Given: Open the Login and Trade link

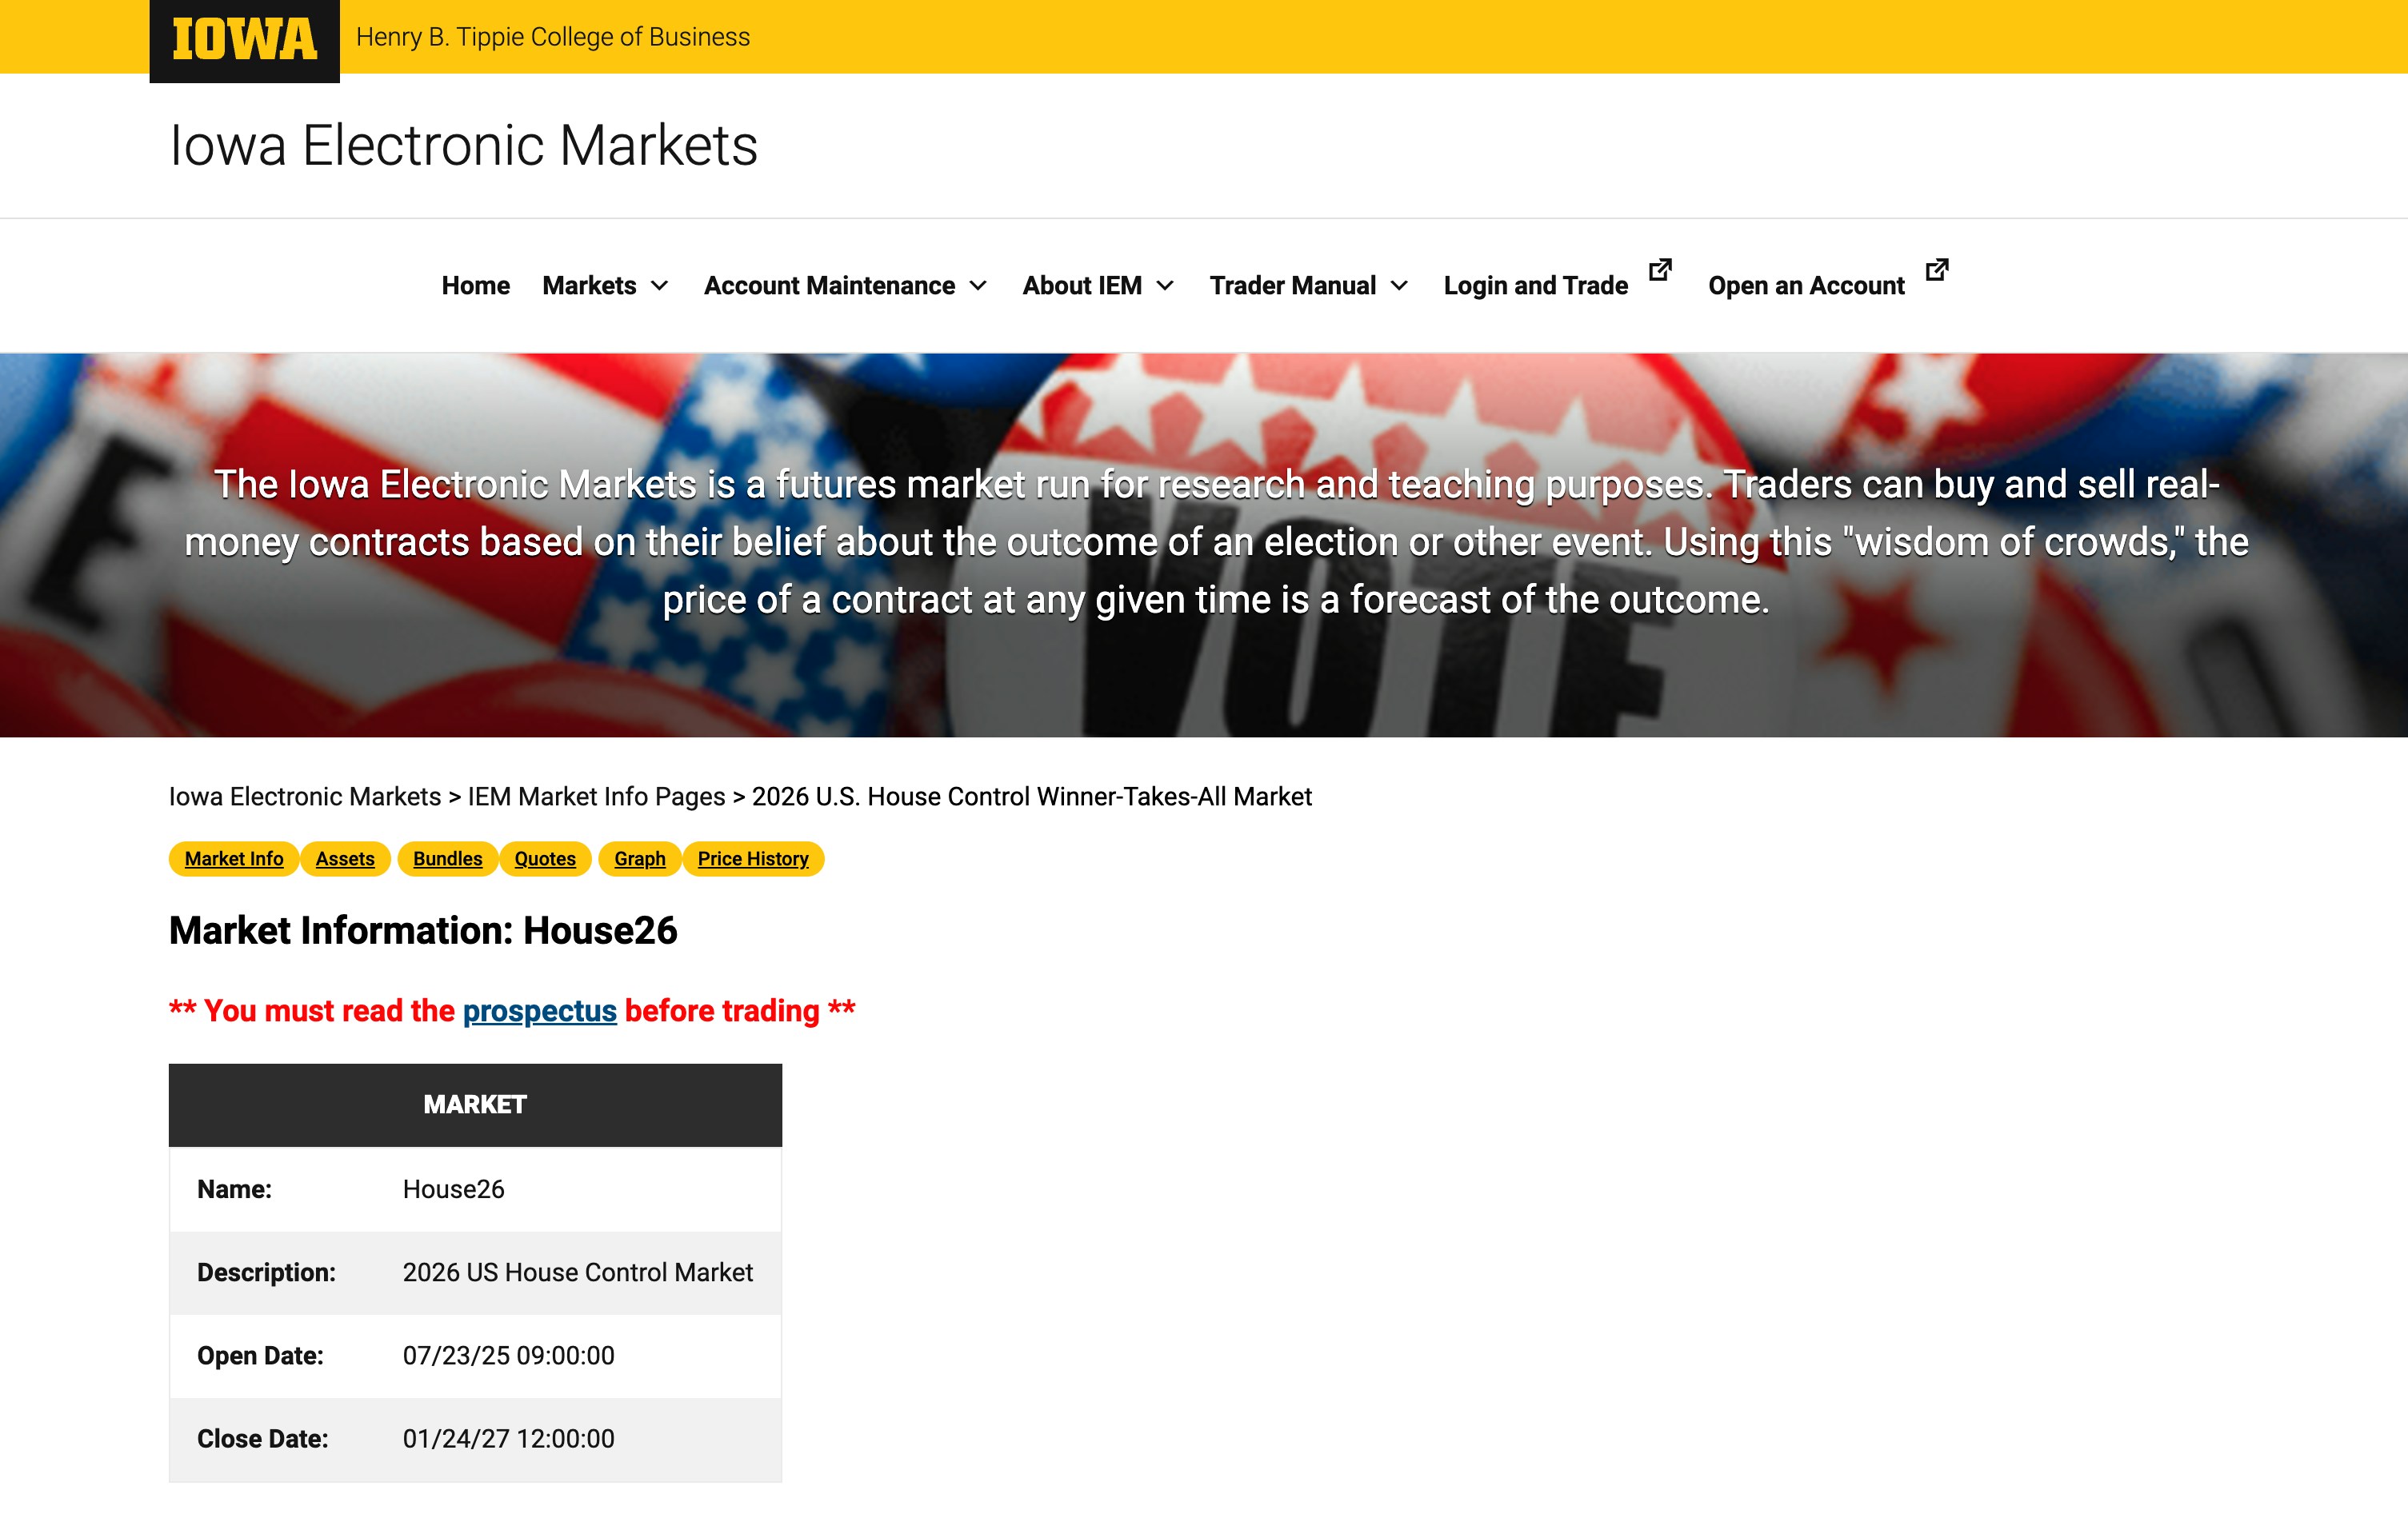Looking at the screenshot, I should point(1535,286).
